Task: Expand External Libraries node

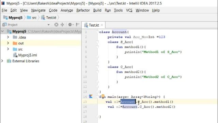Action: coord(2,61)
